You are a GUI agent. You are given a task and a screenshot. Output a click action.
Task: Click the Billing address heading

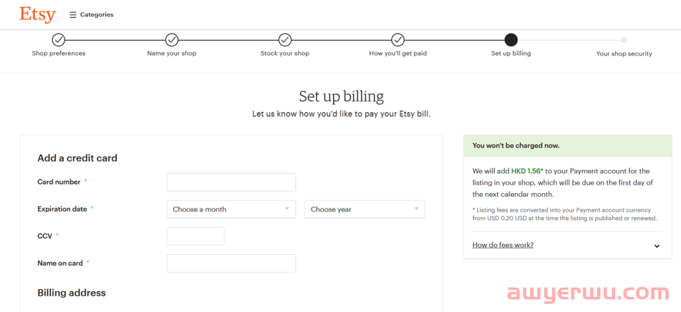point(72,293)
